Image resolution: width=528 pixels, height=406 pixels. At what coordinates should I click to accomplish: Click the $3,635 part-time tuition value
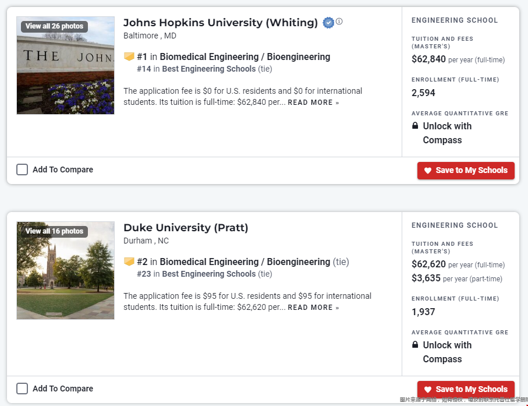tap(426, 278)
